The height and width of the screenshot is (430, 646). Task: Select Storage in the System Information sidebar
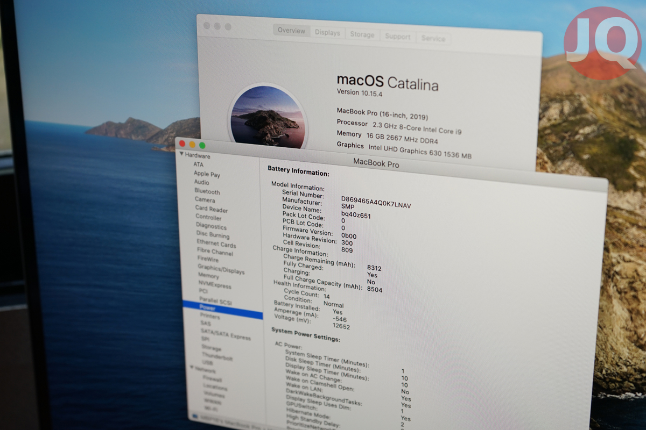pyautogui.click(x=211, y=348)
